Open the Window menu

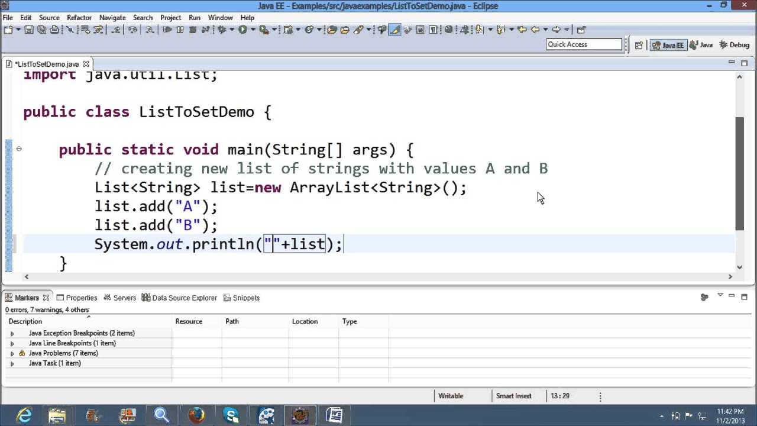(221, 18)
